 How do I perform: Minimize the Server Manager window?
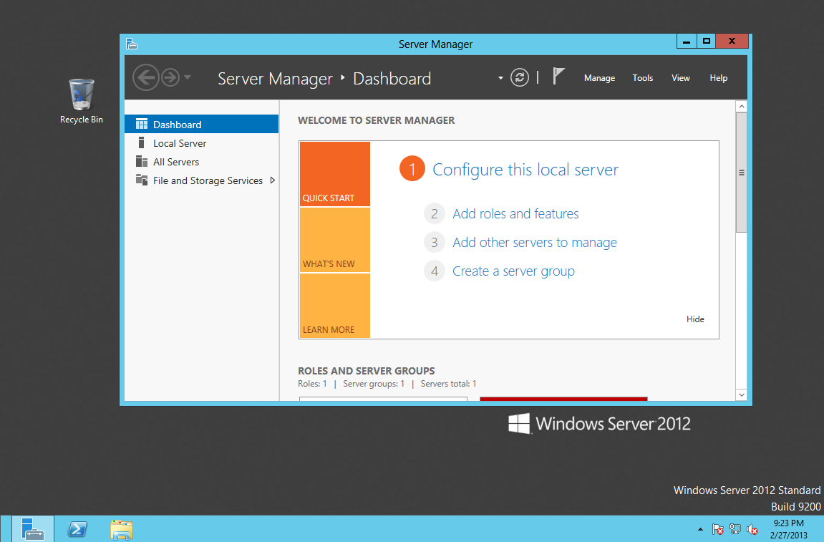687,41
